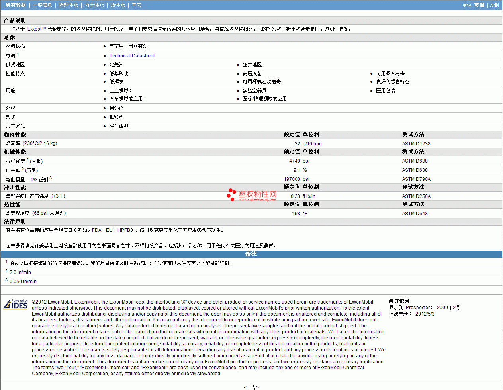
Task: Switch units to 公制
Action: pos(494,5)
